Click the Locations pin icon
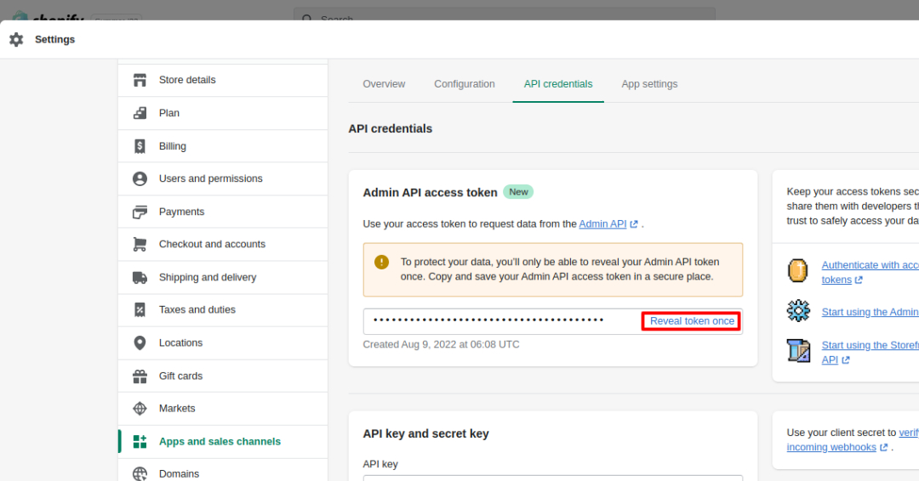 click(140, 342)
